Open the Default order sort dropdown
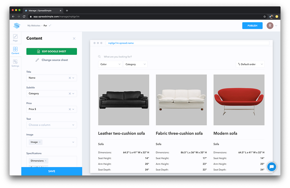This screenshot has height=188, width=290. [250, 64]
